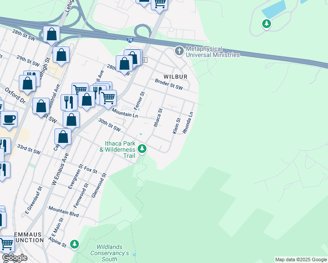
Task: Click the Klein St street label
Action: coord(176,126)
